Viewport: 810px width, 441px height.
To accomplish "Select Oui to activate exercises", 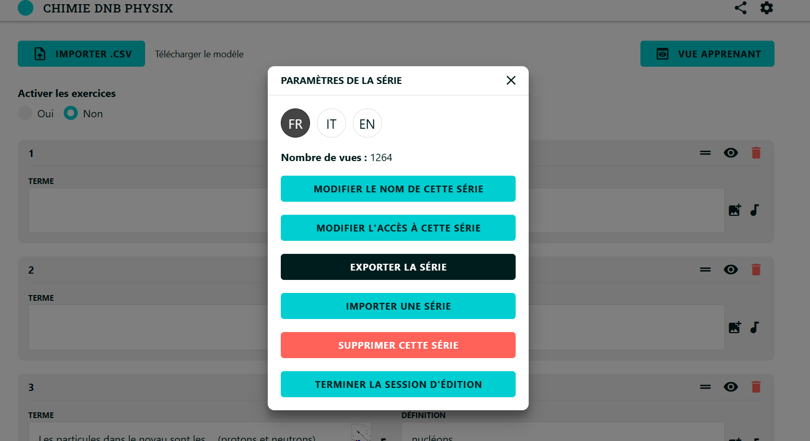I will tap(25, 113).
